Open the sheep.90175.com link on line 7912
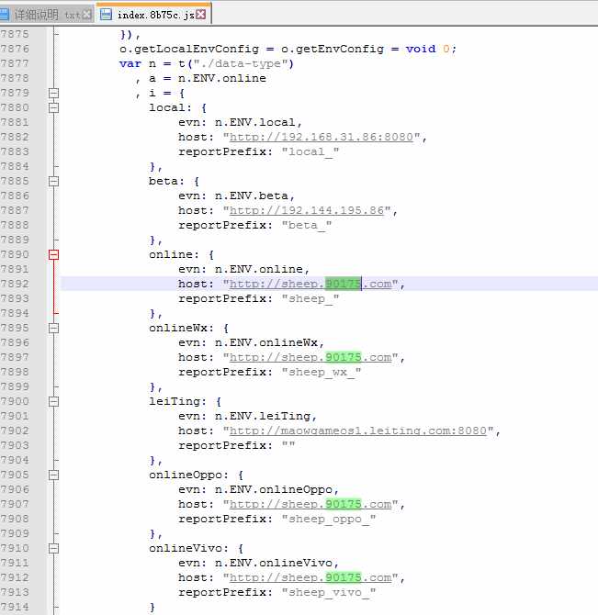The height and width of the screenshot is (615, 598). point(310,577)
